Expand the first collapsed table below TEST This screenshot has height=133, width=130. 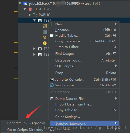coord(34,49)
